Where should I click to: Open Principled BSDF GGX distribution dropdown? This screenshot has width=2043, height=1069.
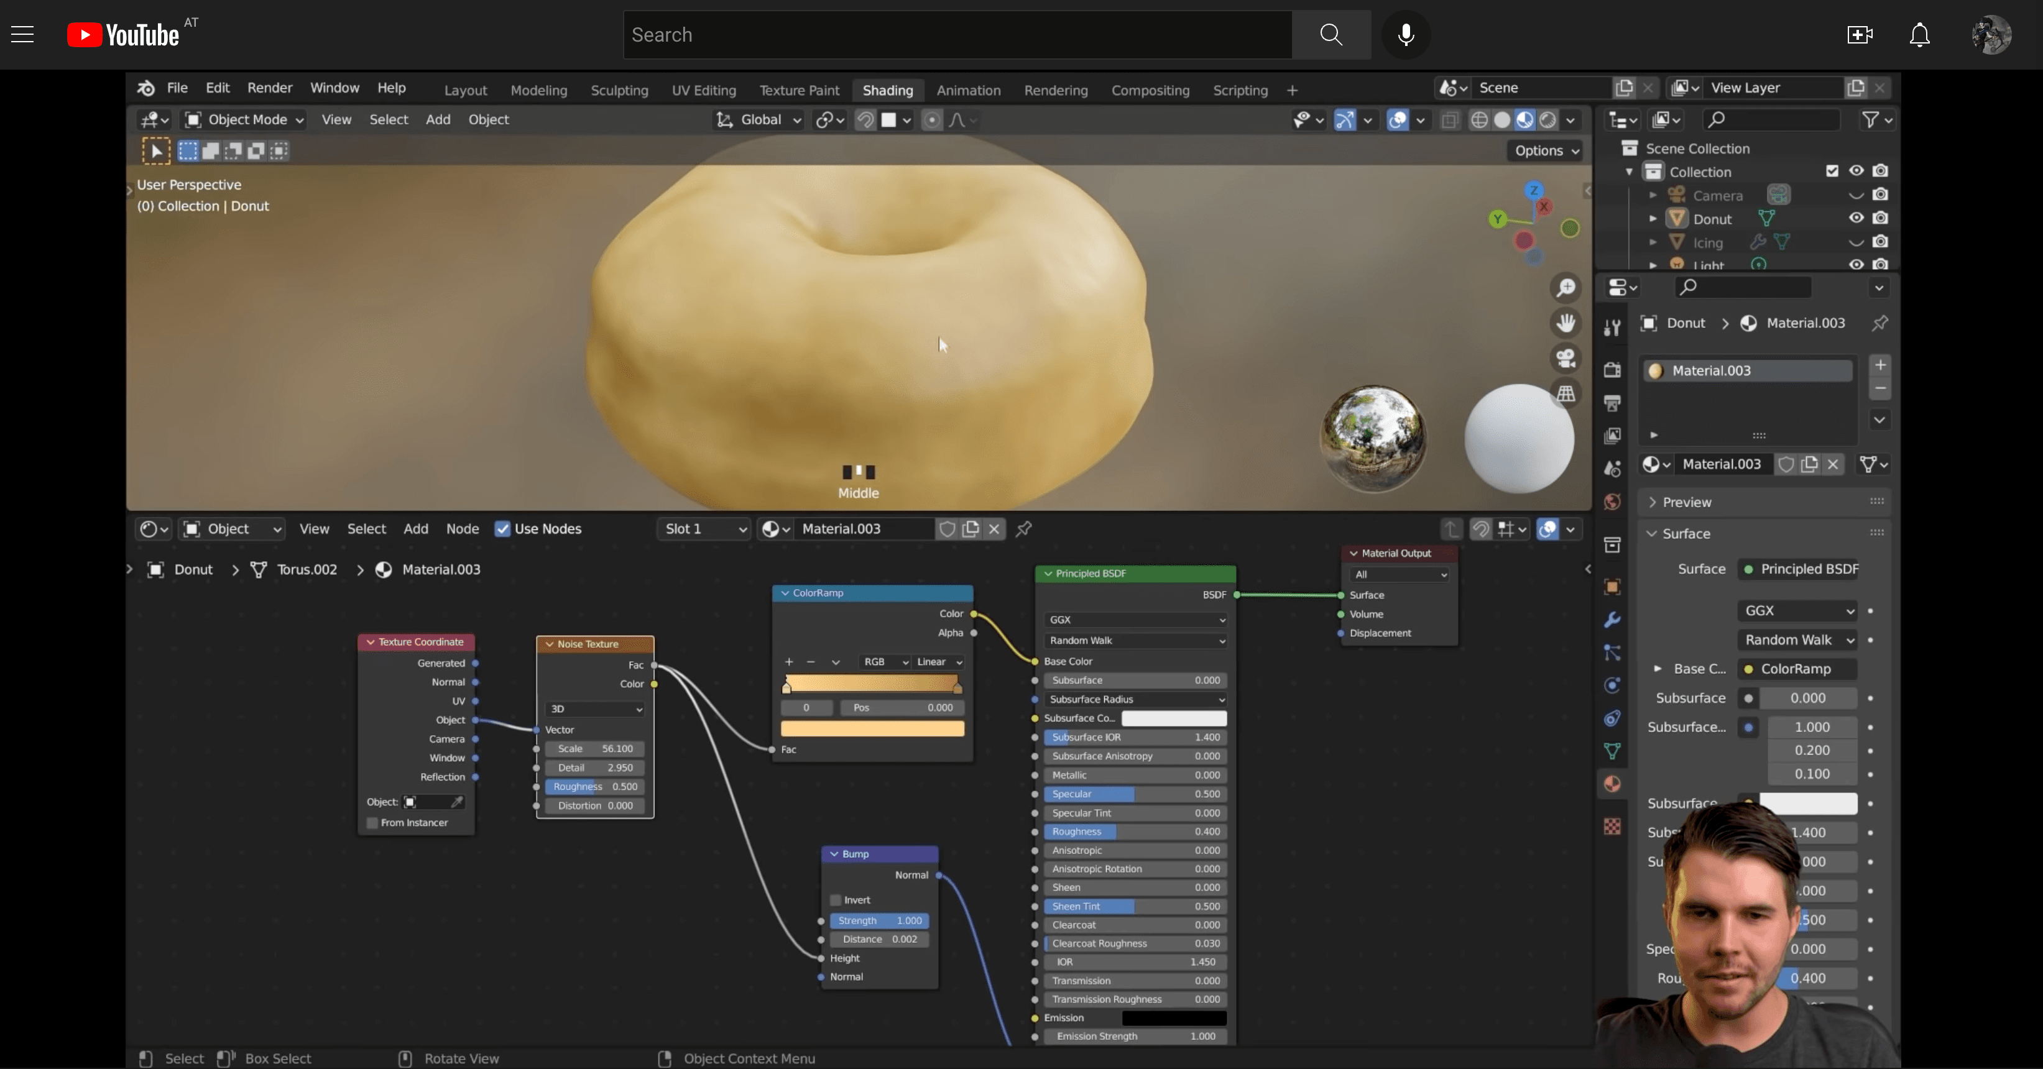(x=1136, y=620)
